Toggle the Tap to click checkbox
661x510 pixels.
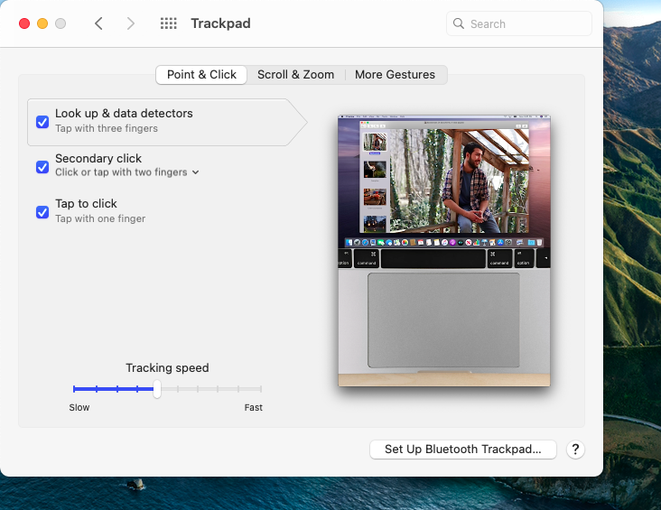pyautogui.click(x=42, y=212)
